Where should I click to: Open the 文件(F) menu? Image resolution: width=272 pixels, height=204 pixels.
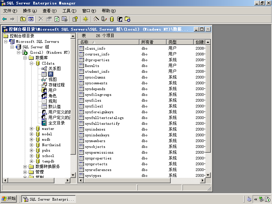coord(10,11)
